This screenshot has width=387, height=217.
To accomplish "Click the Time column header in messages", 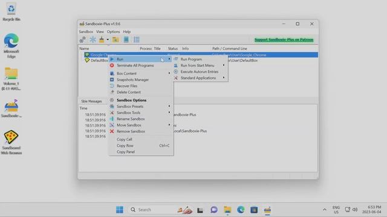I will coord(83,108).
